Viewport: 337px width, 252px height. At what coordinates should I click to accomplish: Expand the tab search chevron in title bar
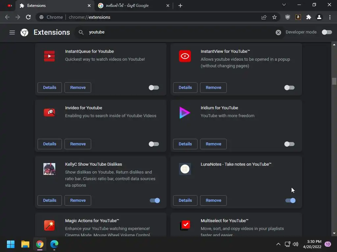coord(284,5)
